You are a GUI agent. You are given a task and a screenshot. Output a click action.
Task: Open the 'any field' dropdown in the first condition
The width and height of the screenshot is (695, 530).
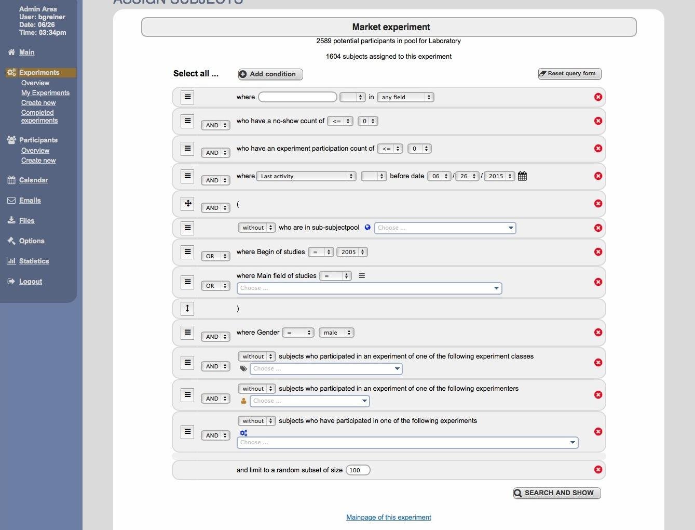[405, 97]
